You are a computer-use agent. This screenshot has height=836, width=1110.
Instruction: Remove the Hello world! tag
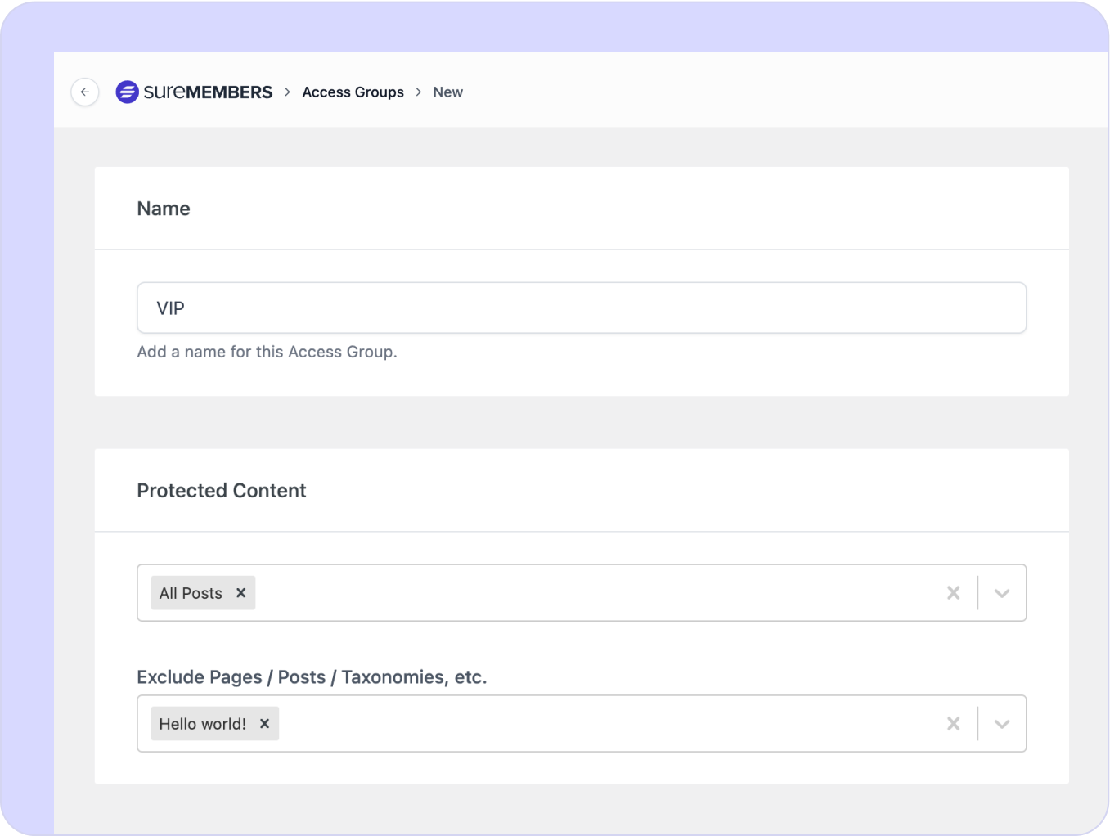pos(264,723)
